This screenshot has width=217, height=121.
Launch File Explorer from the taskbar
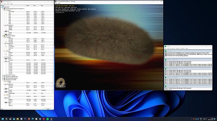[x=18, y=119]
